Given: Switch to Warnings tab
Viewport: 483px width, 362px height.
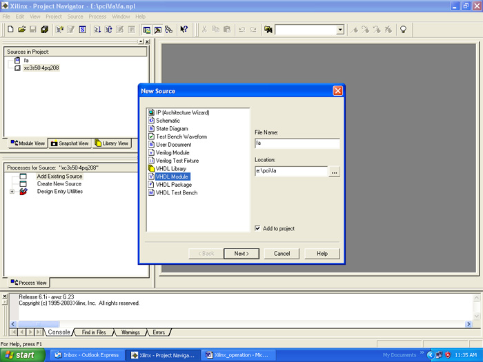Looking at the screenshot, I should tap(130, 332).
